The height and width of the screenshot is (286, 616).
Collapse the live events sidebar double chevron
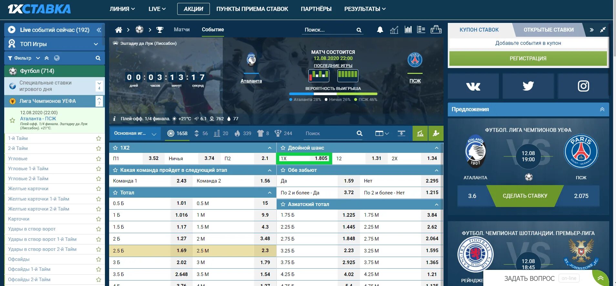[x=99, y=30]
